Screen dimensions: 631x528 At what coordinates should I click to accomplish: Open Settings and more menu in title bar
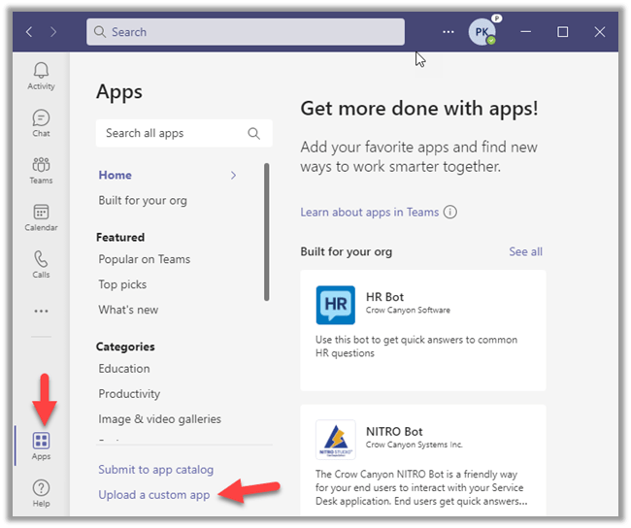coord(448,32)
